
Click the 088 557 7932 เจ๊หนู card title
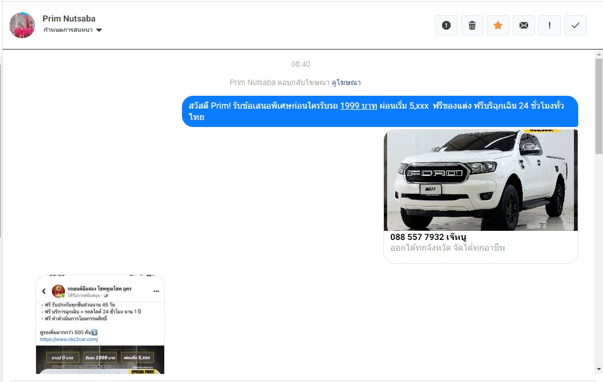click(428, 237)
